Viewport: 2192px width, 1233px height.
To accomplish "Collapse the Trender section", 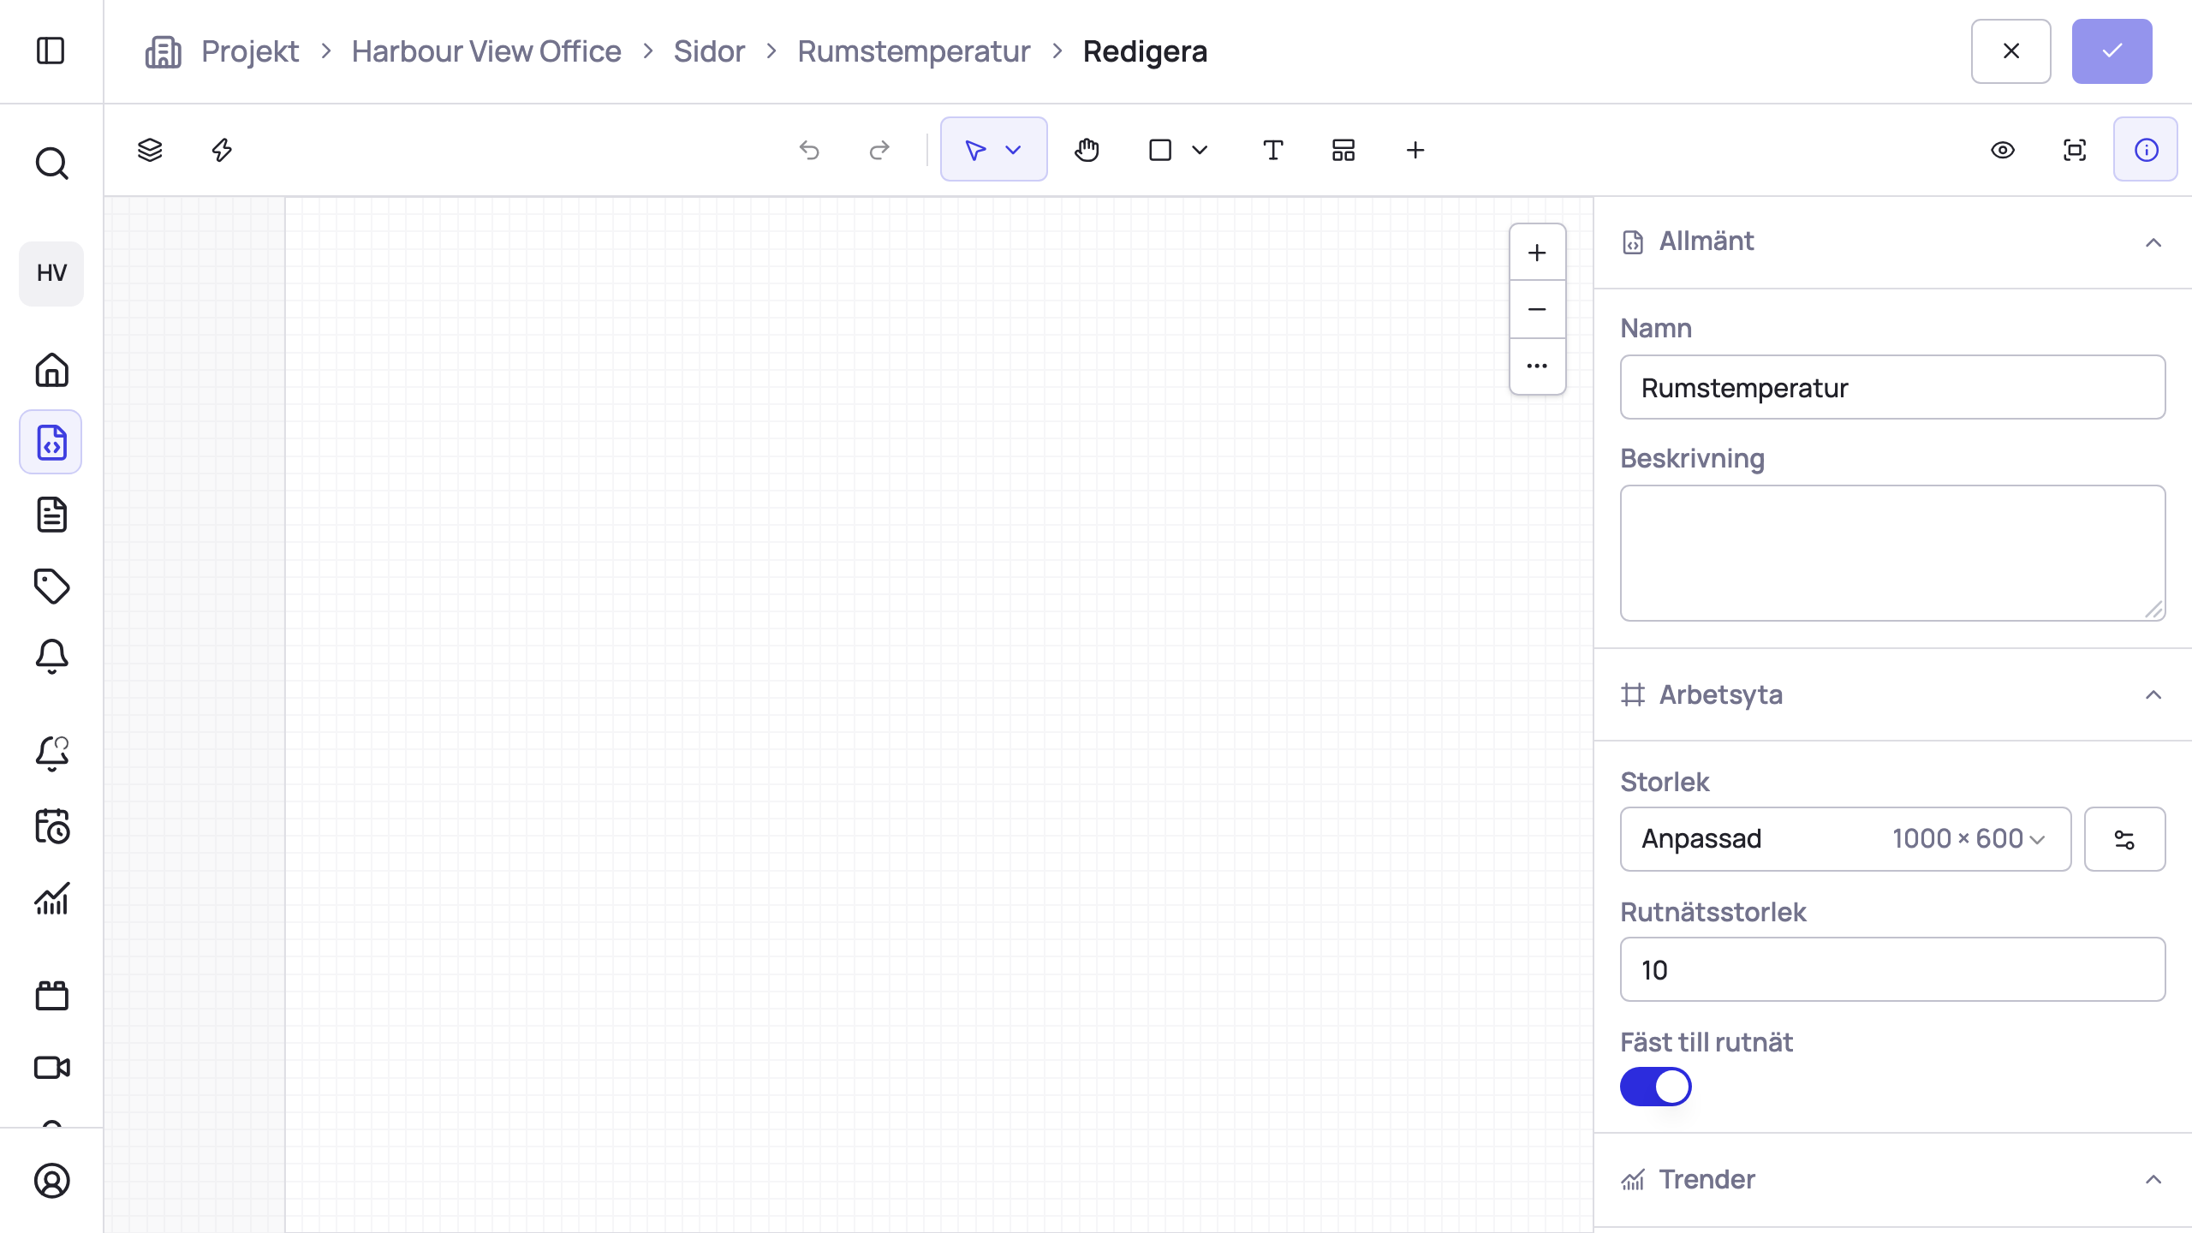I will coord(2153,1180).
